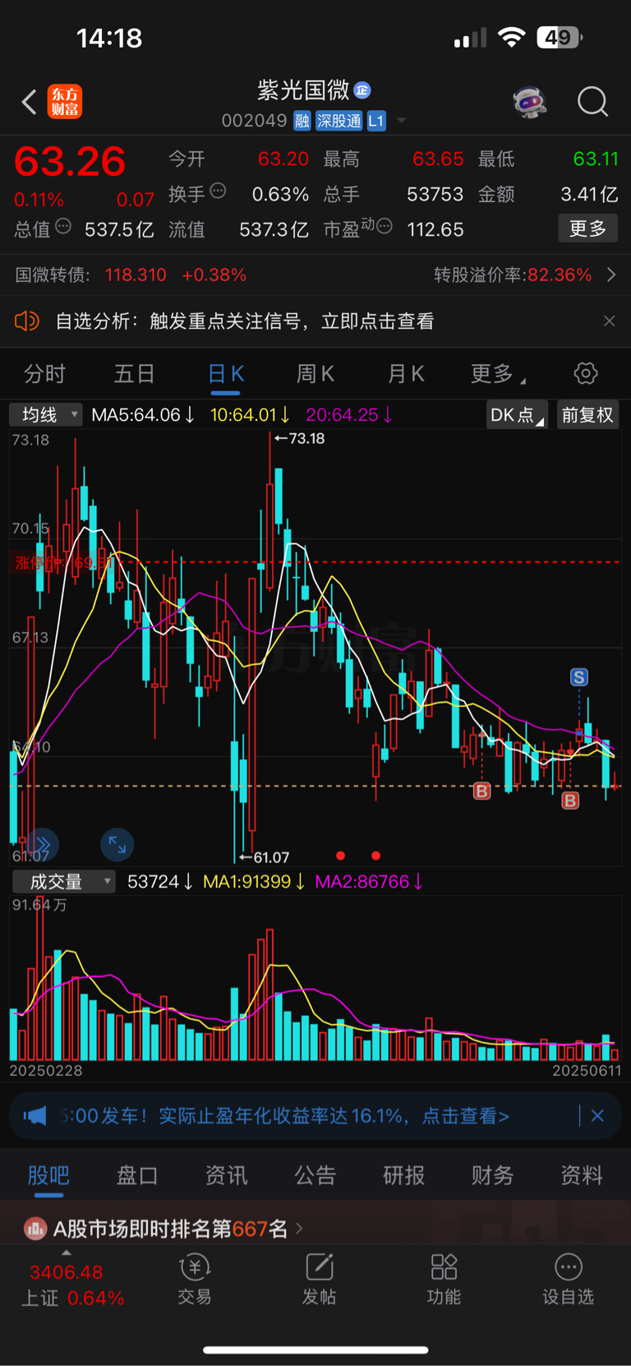The width and height of the screenshot is (631, 1366).
Task: Open the 公告 tab
Action: (315, 1175)
